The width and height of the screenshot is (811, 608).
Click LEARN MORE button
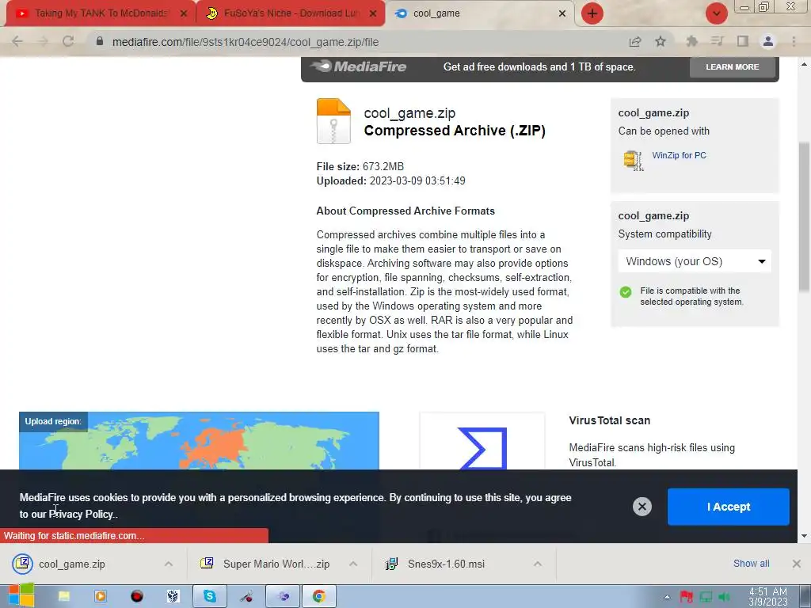[733, 67]
